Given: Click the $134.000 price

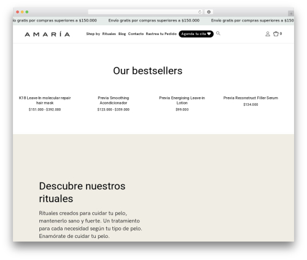Looking at the screenshot, I should 251,104.
